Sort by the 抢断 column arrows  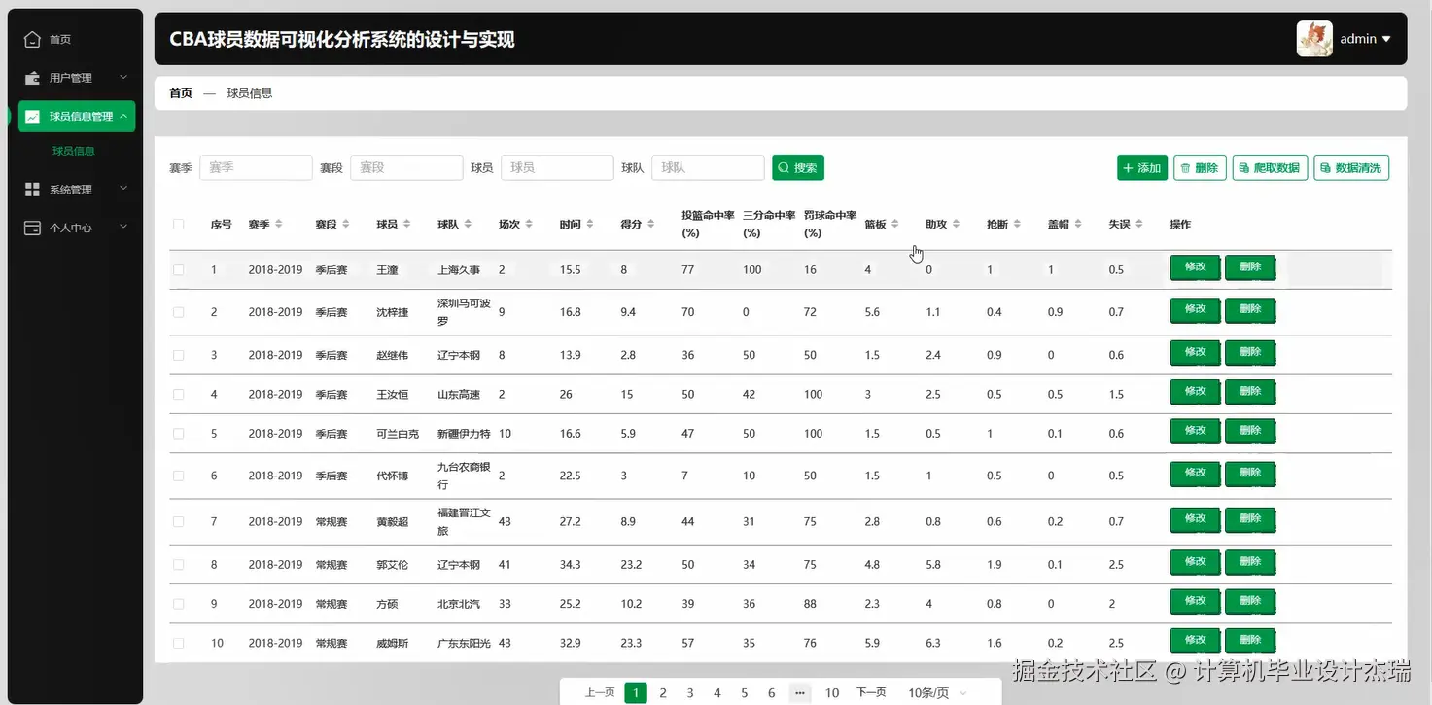pyautogui.click(x=1017, y=224)
